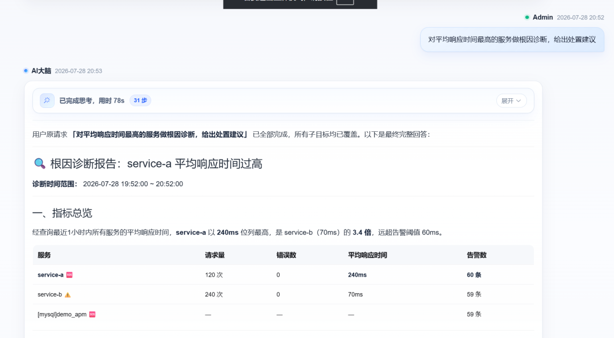Click the SOS icon next to service-a
Image resolution: width=614 pixels, height=338 pixels.
click(69, 275)
